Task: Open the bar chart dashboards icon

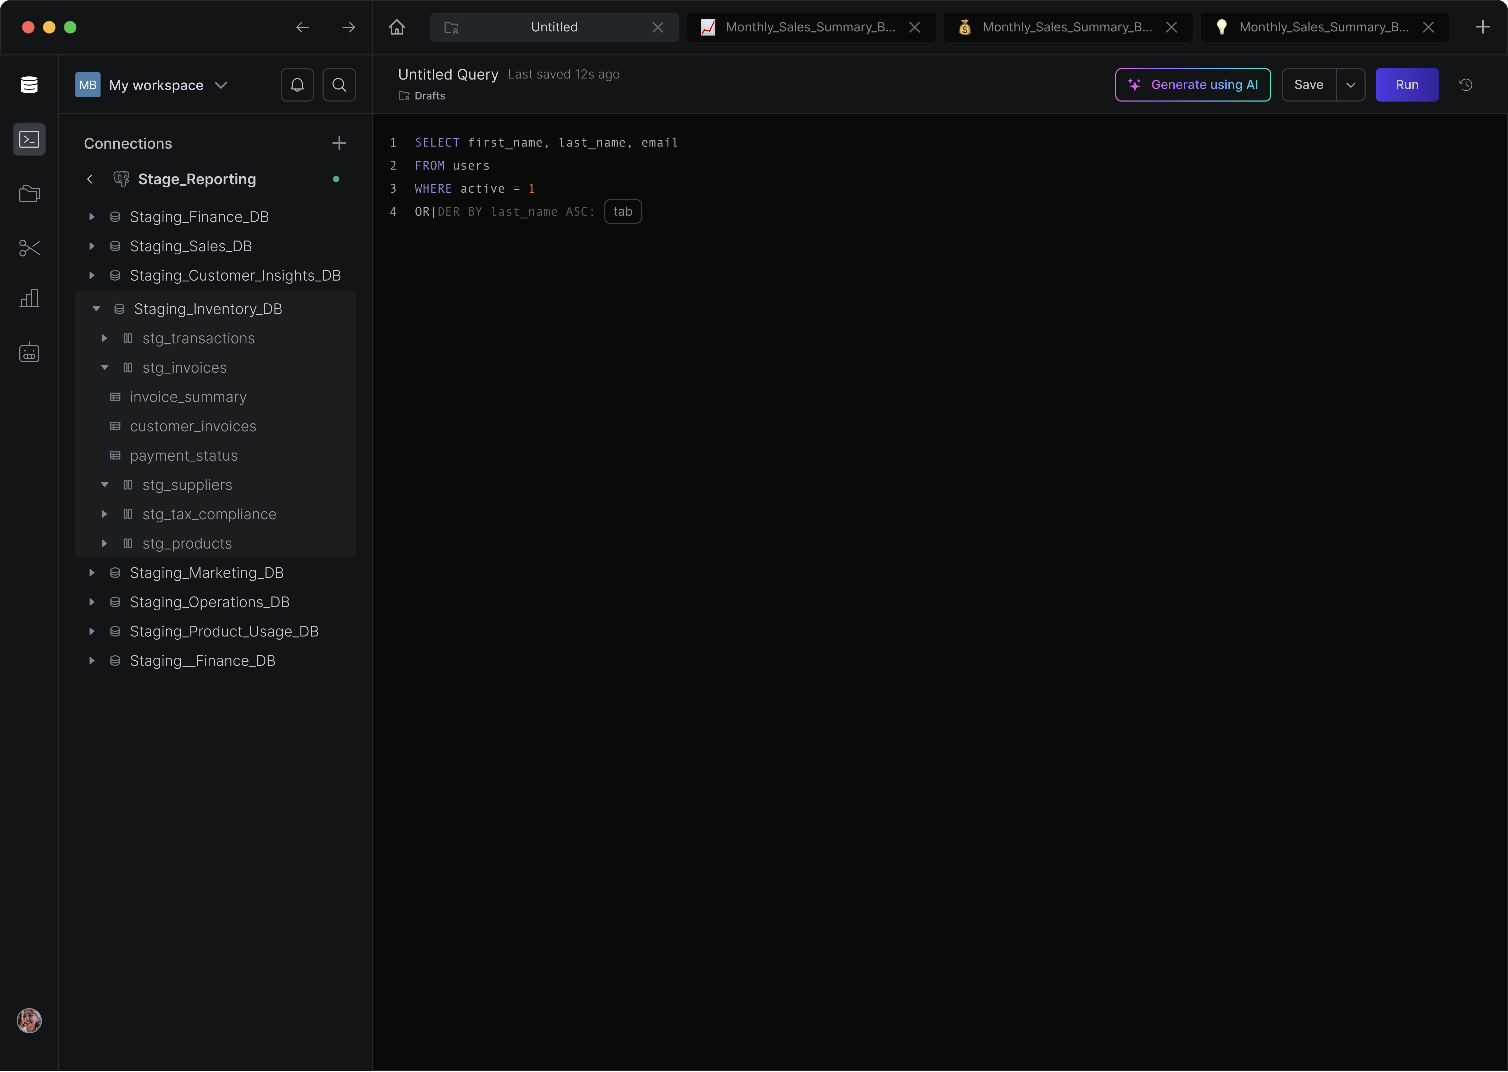Action: [x=29, y=298]
